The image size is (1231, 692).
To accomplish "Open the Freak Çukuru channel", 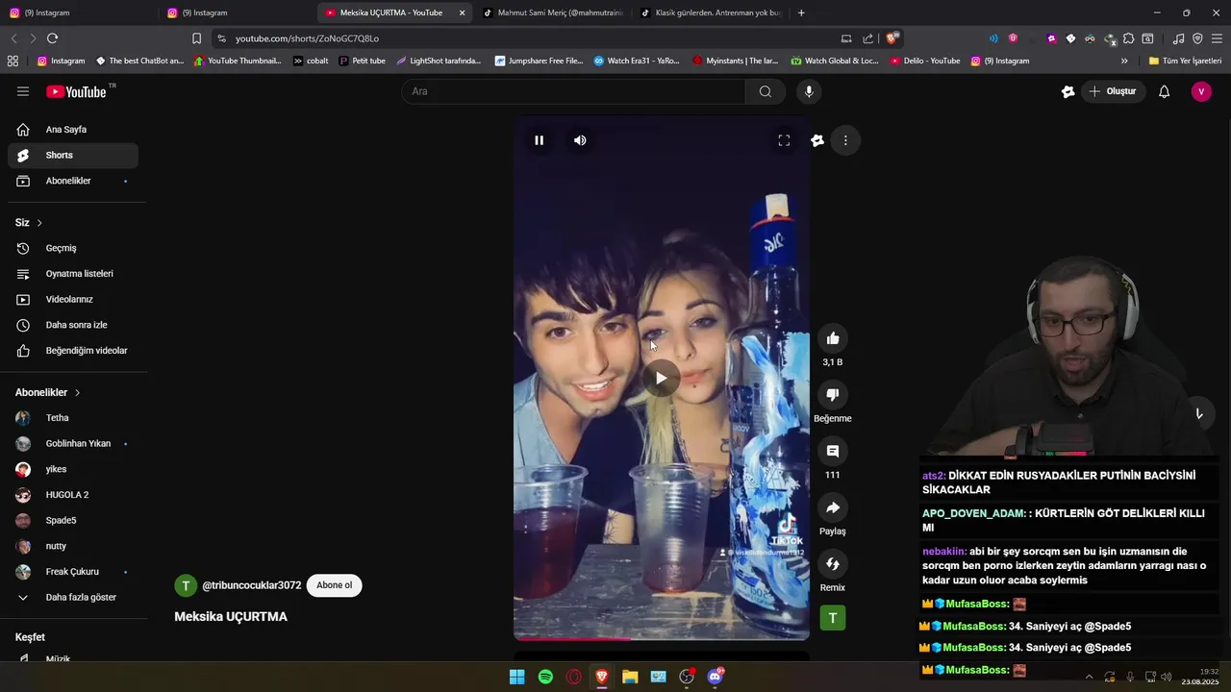I will pyautogui.click(x=73, y=572).
